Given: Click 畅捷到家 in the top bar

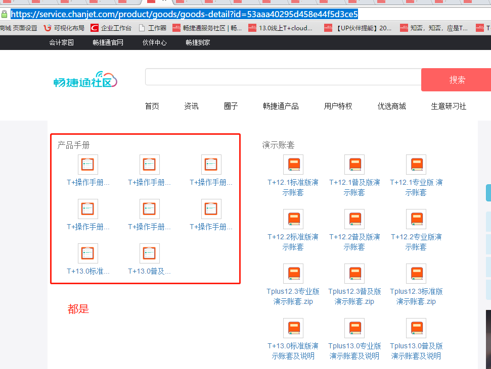Looking at the screenshot, I should click(x=198, y=42).
